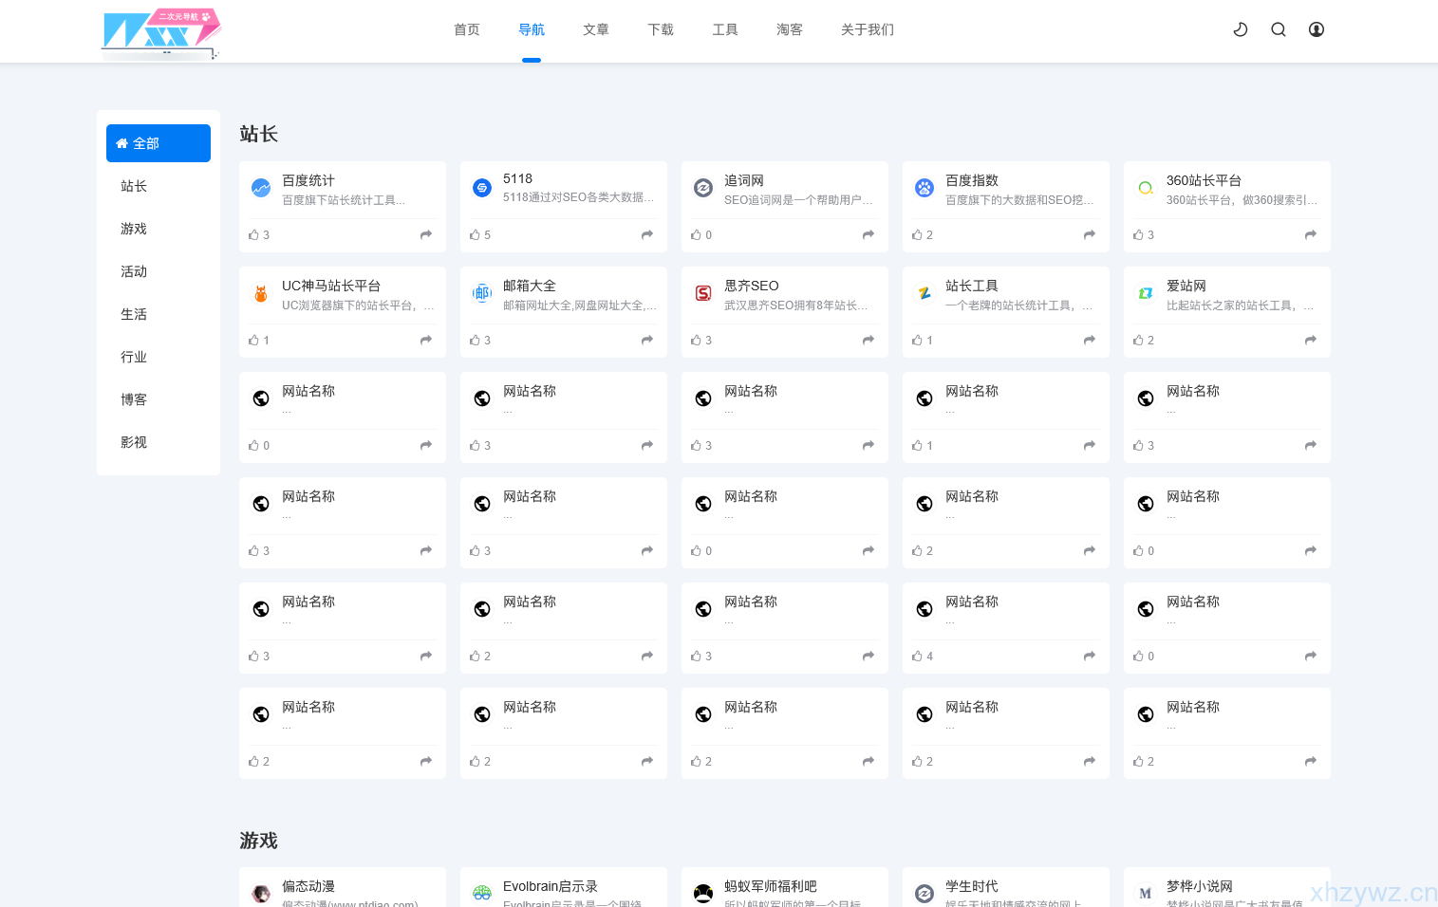Toggle dark mode with the moon icon
Image resolution: width=1438 pixels, height=907 pixels.
(x=1241, y=29)
